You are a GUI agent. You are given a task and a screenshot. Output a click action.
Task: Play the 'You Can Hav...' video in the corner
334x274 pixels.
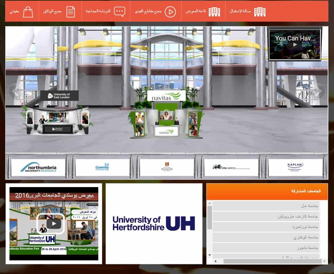[294, 44]
